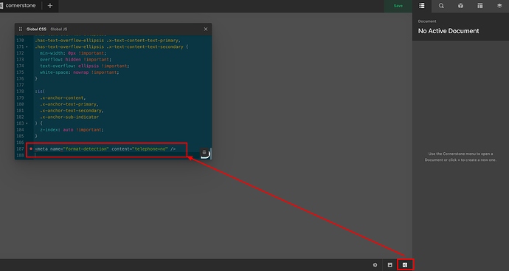Screen dimensions: 509x271
Task: Collapse the code fold at line 183
Action: [x=27, y=123]
